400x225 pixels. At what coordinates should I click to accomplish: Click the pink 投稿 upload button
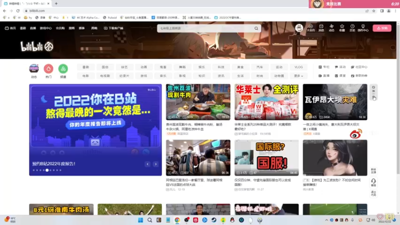click(382, 28)
